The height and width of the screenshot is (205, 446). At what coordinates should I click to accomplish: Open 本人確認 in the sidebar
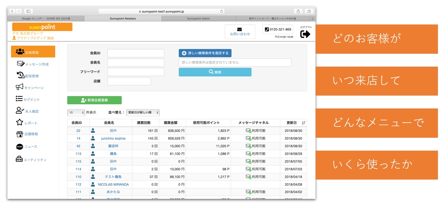tap(27, 111)
